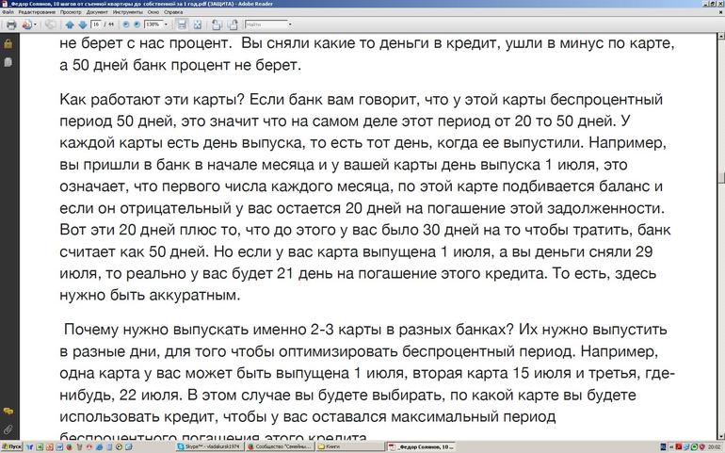Open the attachments paperclip panel
The image size is (725, 453).
tap(8, 429)
